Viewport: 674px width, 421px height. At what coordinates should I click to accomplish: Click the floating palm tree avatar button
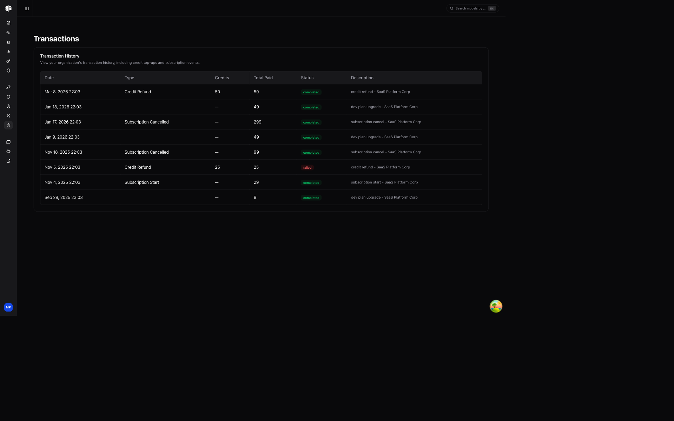(496, 306)
